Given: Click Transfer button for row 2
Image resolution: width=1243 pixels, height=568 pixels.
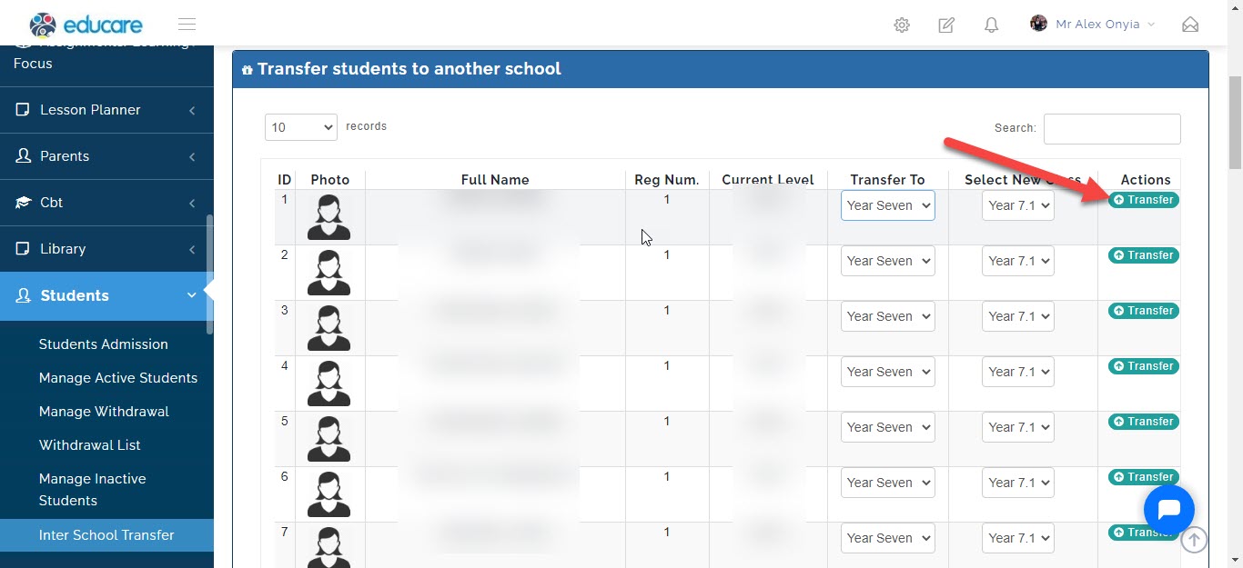Looking at the screenshot, I should pyautogui.click(x=1143, y=255).
